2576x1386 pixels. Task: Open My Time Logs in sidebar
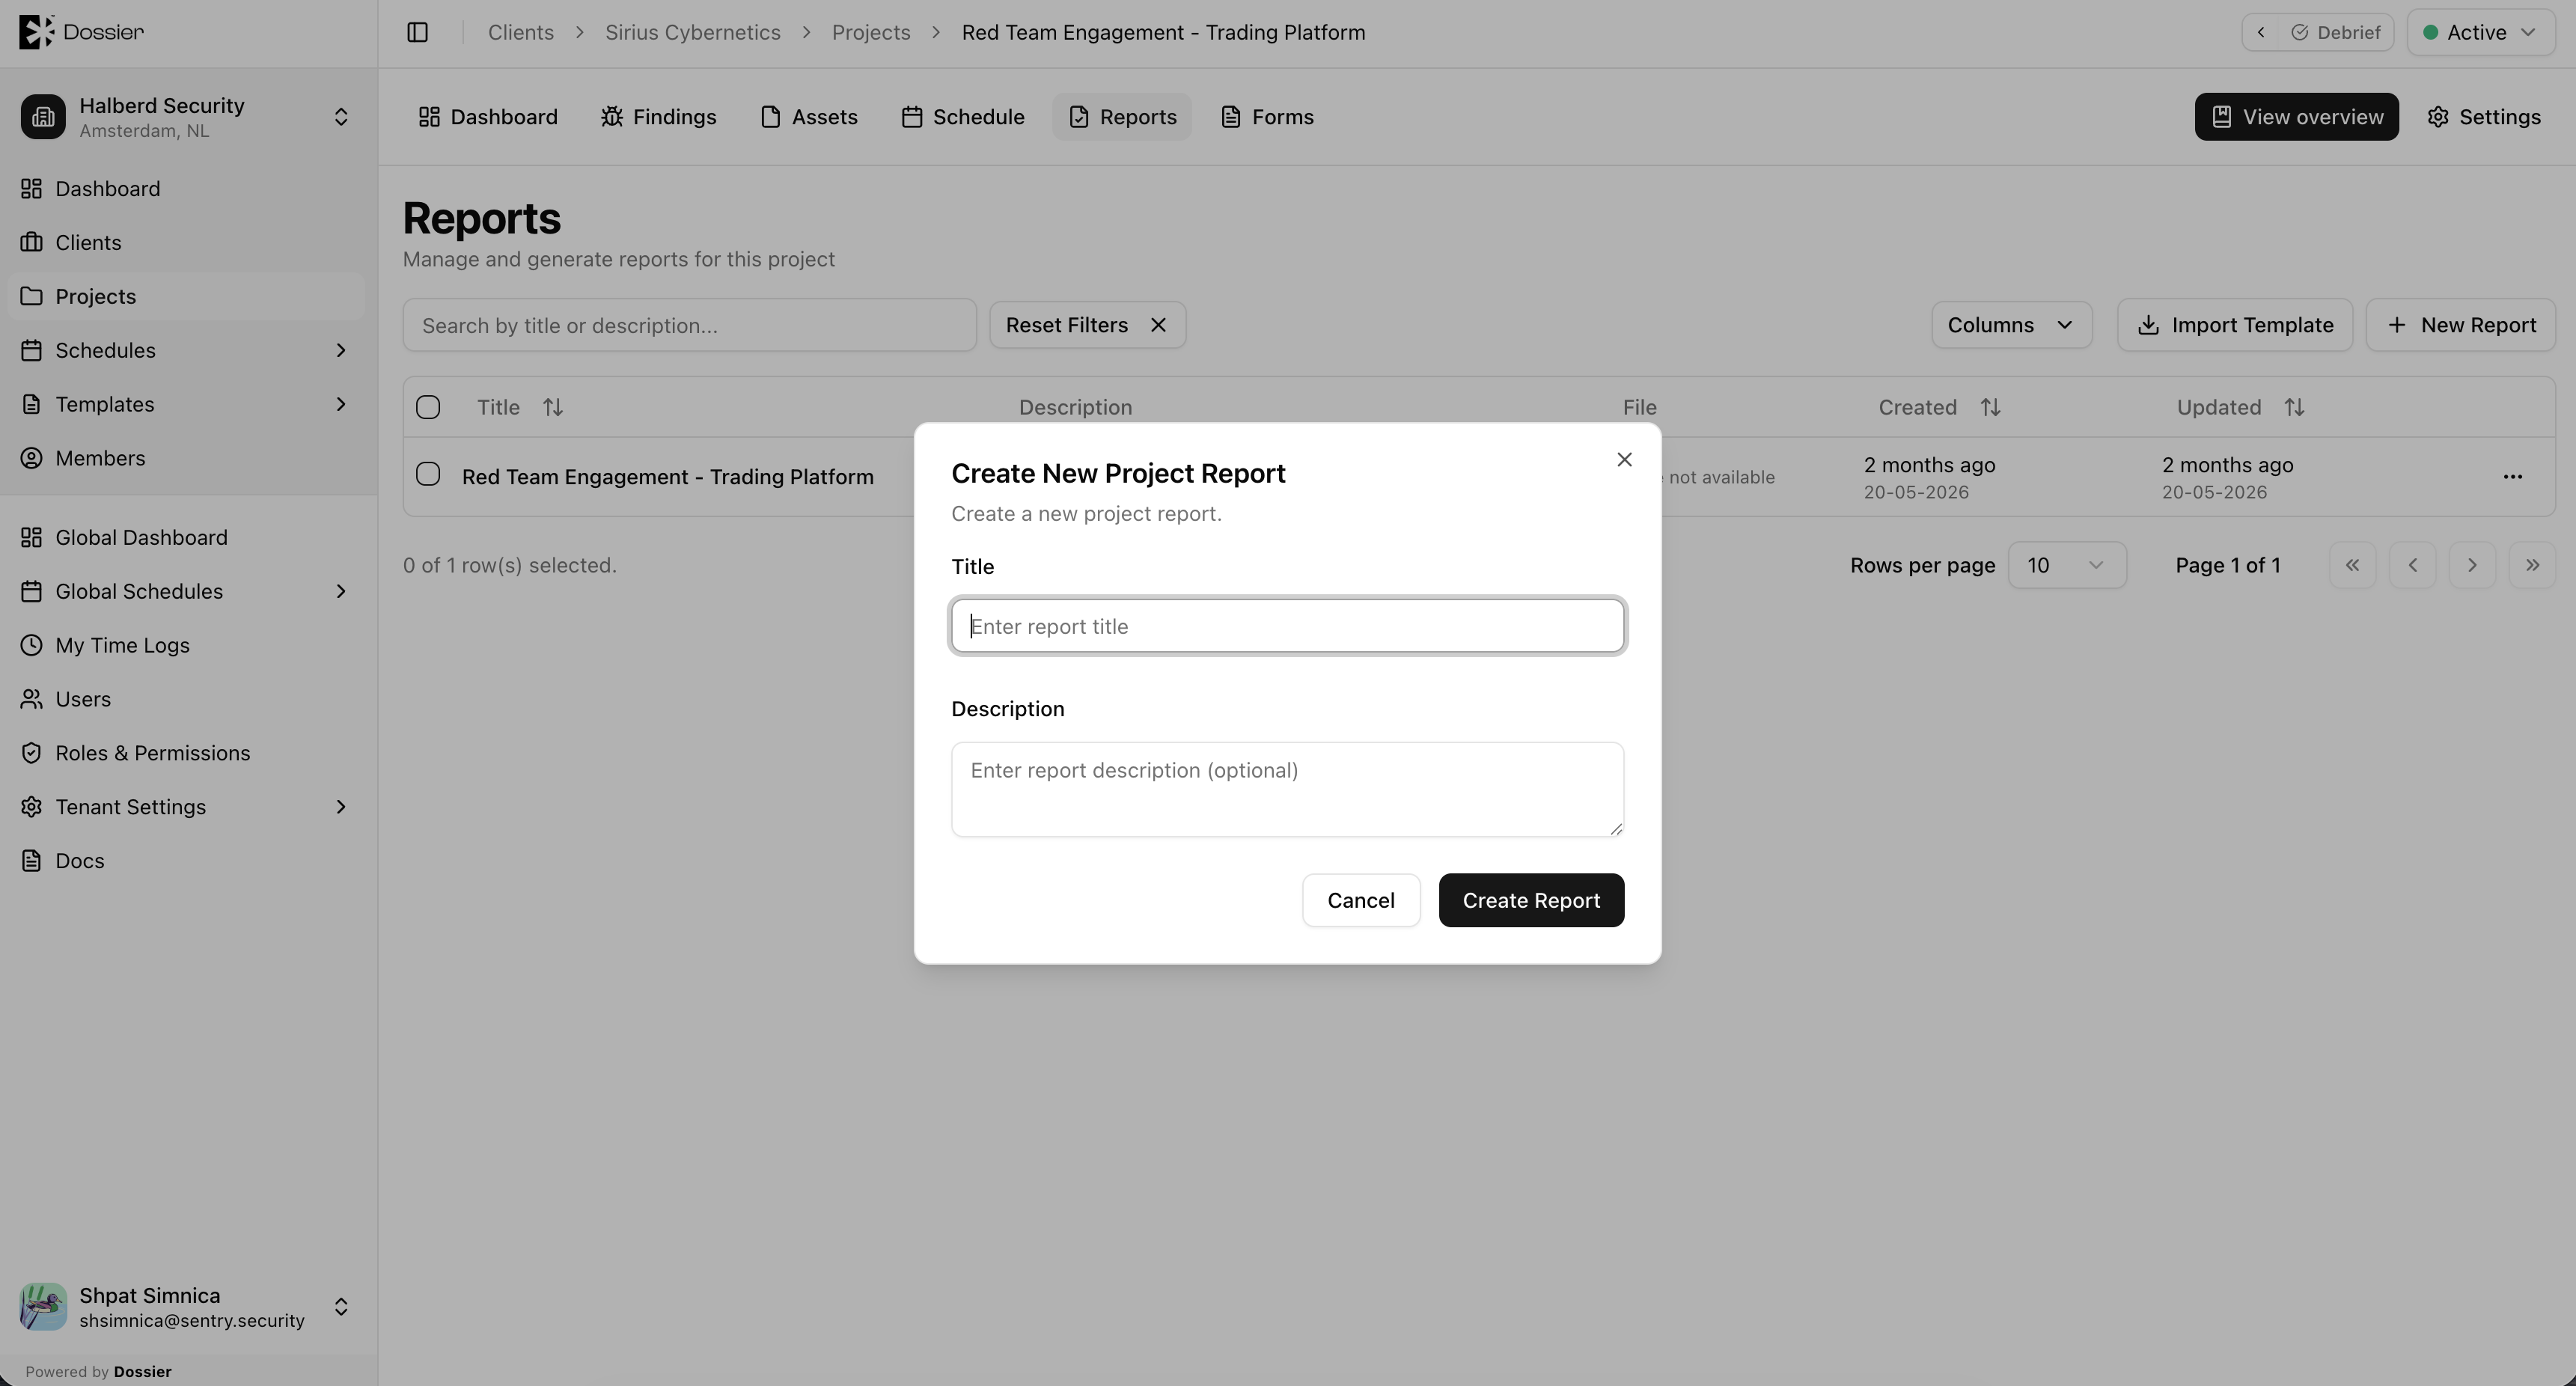click(186, 645)
